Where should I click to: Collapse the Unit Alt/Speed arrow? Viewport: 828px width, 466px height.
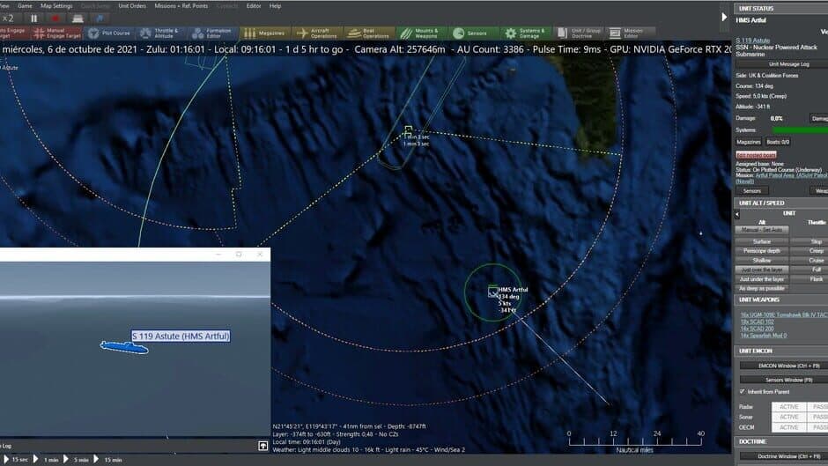737,215
